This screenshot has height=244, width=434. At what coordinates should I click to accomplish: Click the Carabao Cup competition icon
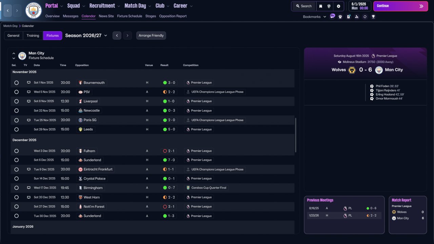188,188
